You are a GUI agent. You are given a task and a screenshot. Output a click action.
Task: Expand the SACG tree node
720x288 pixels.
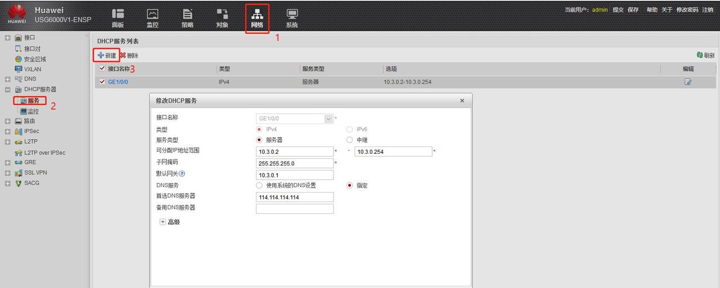(7, 183)
